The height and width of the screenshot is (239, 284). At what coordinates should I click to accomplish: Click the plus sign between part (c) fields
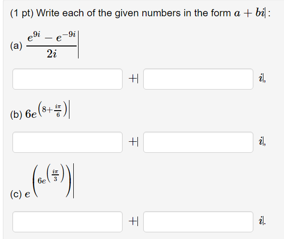(x=133, y=221)
